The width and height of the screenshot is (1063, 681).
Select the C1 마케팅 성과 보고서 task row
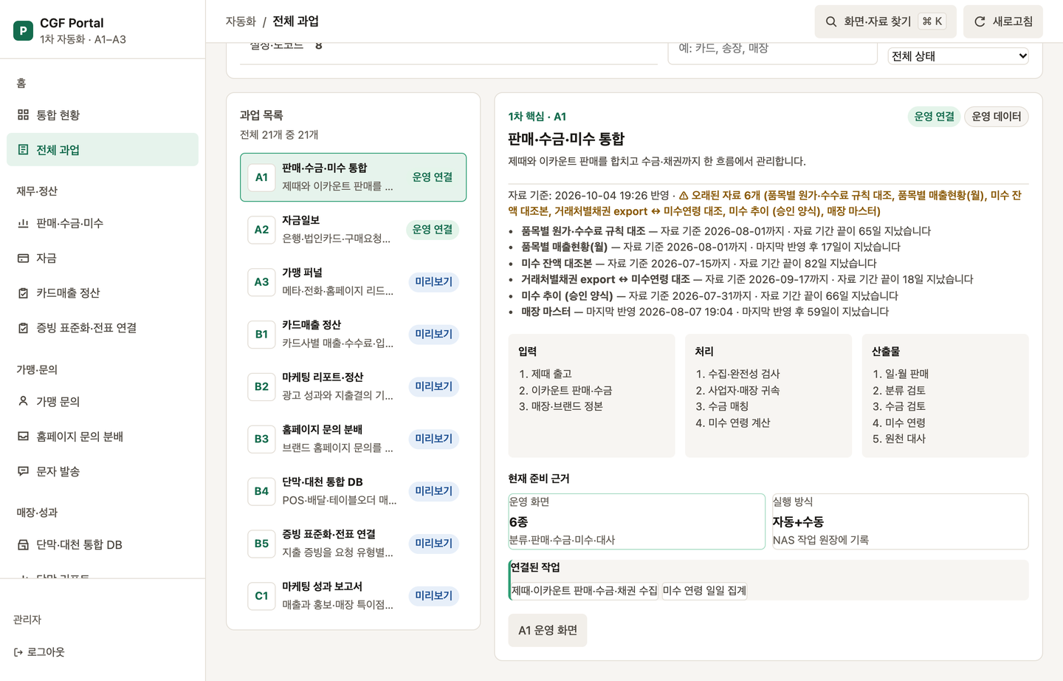(353, 596)
